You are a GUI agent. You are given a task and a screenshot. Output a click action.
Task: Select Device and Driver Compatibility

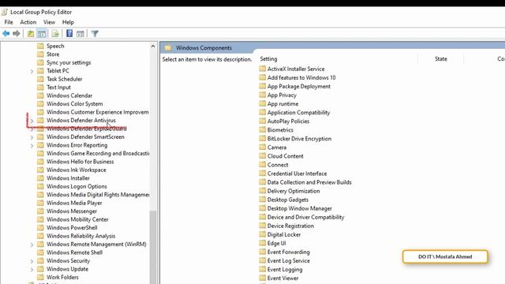point(305,217)
